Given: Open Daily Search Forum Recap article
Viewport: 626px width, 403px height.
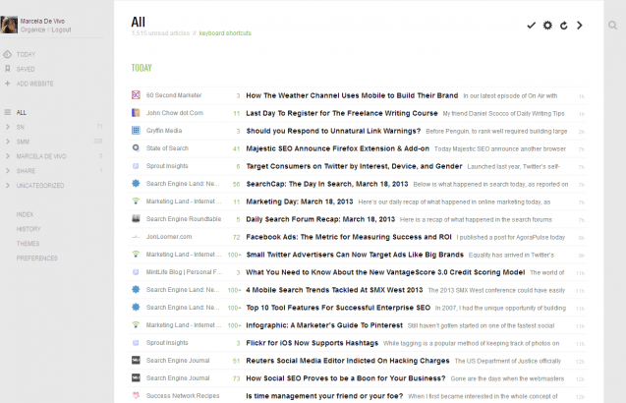Looking at the screenshot, I should pos(320,219).
